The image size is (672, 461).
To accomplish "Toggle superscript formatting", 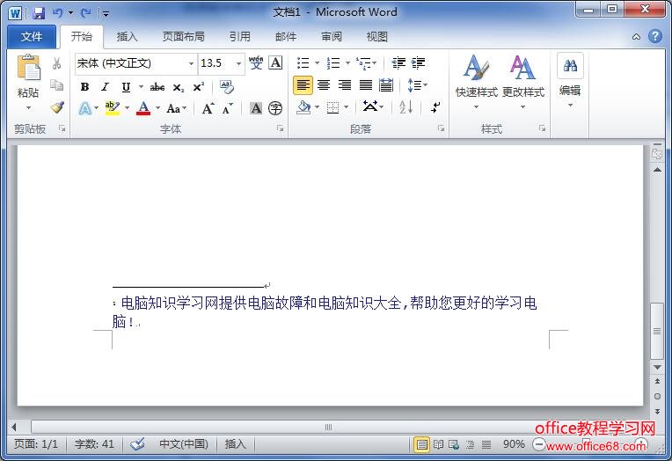I will coord(198,87).
